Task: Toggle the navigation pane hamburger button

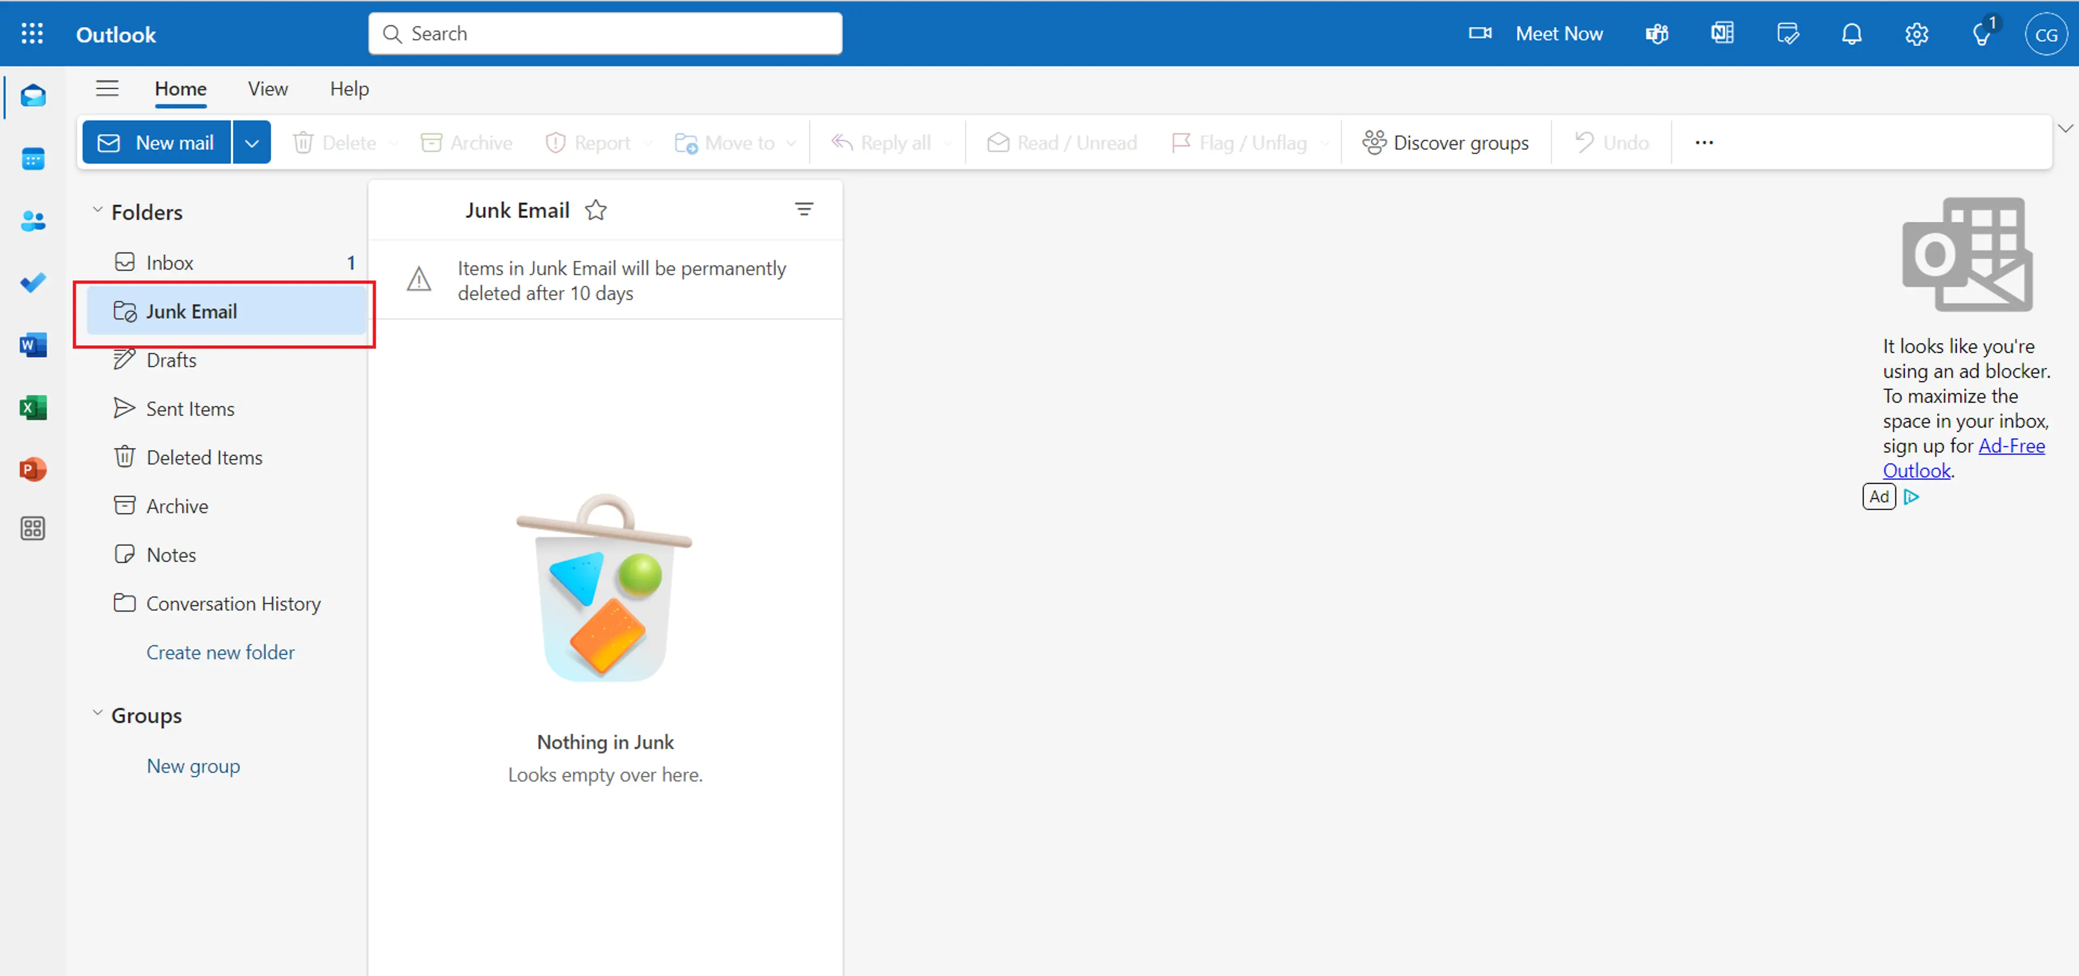Action: (x=107, y=89)
